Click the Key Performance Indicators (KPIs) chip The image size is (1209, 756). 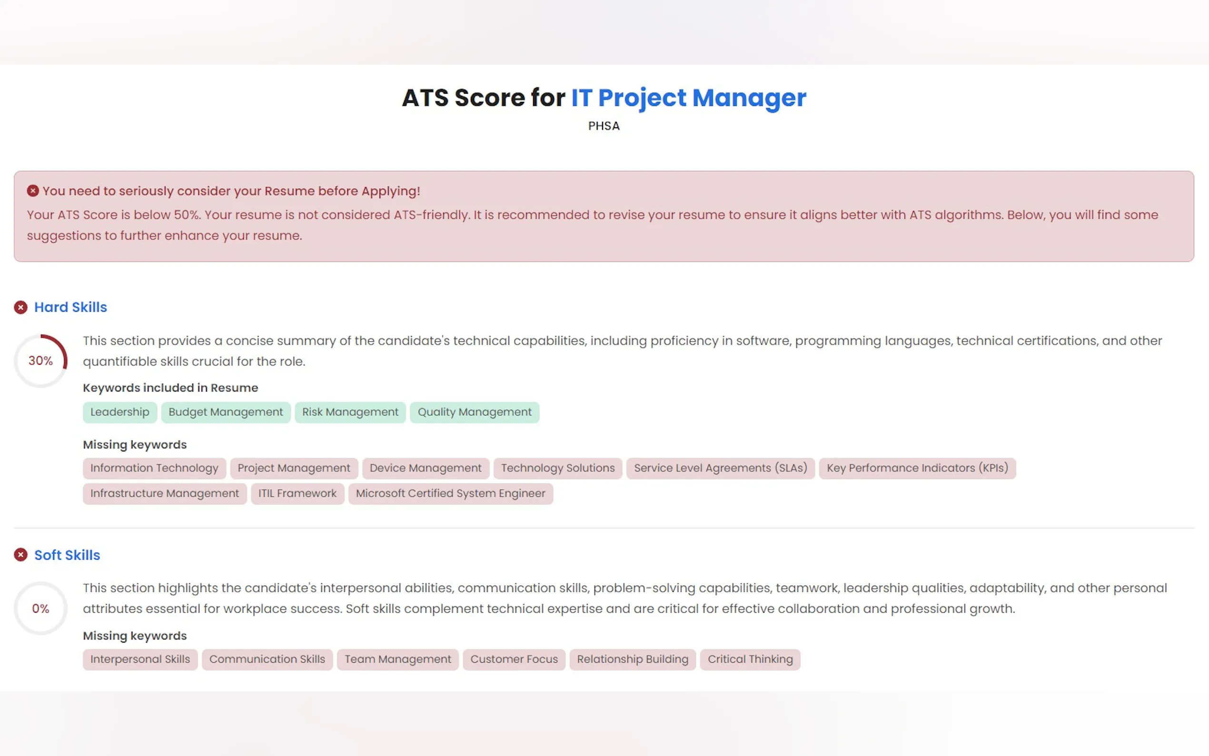point(917,468)
